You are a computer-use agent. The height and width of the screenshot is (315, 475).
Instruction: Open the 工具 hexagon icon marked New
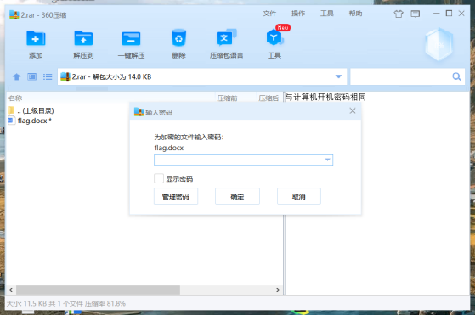pyautogui.click(x=274, y=37)
